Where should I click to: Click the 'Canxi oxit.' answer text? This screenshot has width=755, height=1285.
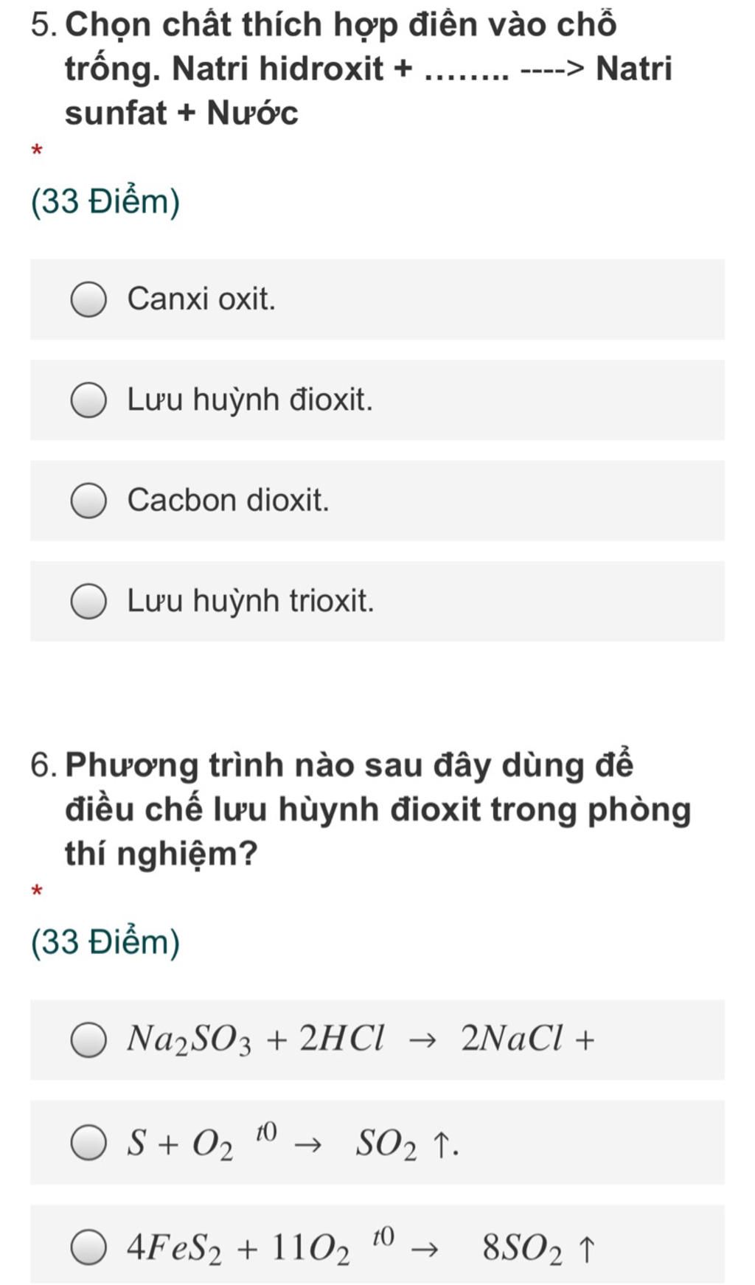click(201, 299)
